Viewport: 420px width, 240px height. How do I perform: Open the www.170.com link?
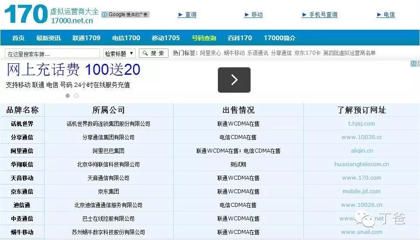tap(361, 178)
